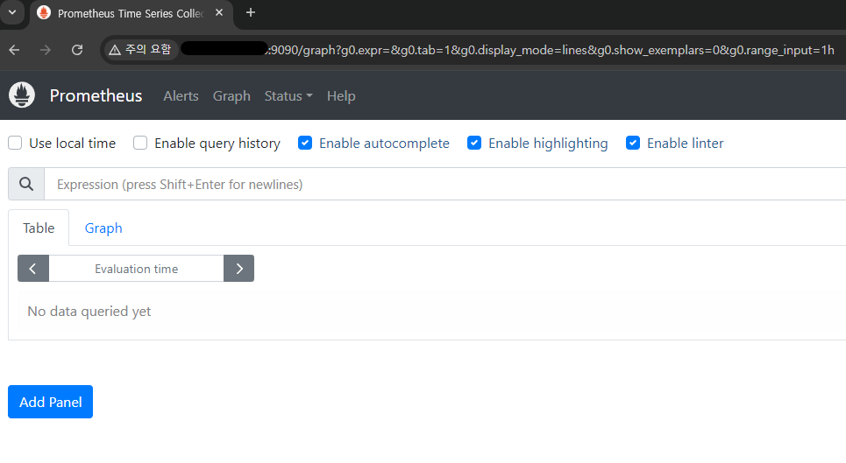
Task: Uncheck Enable highlighting
Action: [474, 143]
